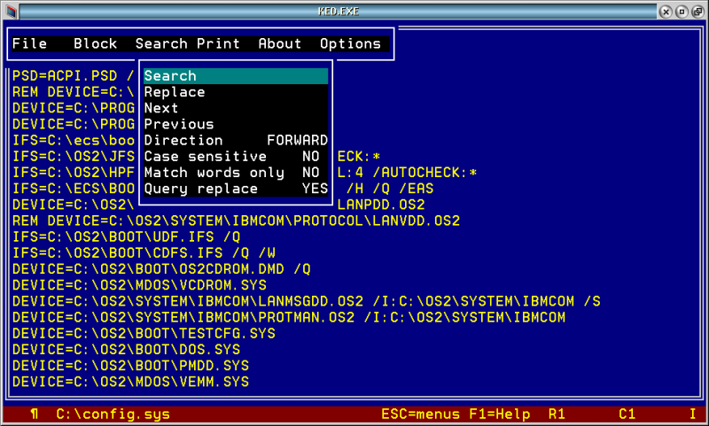The image size is (709, 426).
Task: Toggle Case sensitive option in Search menu
Action: pyautogui.click(x=235, y=156)
